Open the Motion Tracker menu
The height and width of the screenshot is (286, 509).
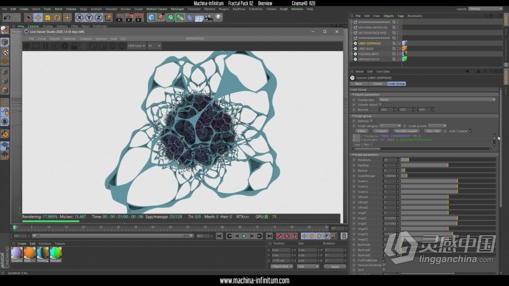point(157,9)
